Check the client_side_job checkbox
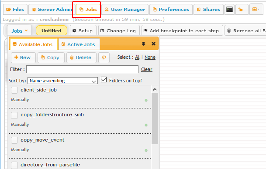The height and width of the screenshot is (169, 266). click(14, 90)
